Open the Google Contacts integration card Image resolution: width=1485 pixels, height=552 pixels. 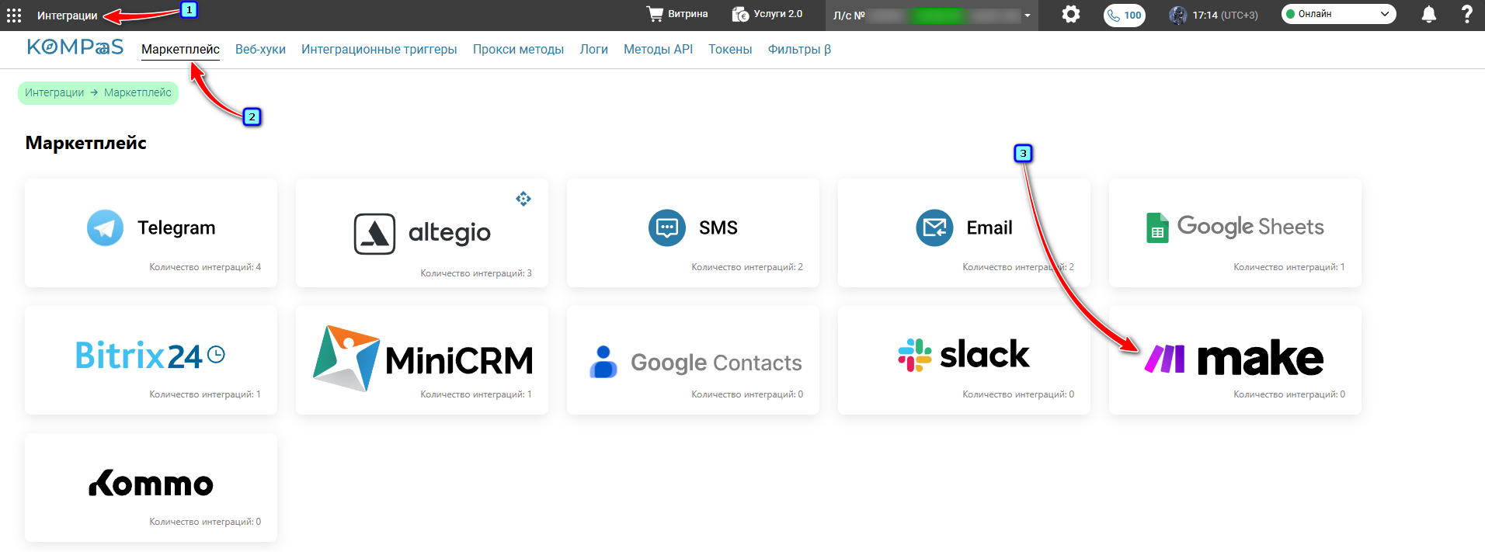(693, 360)
